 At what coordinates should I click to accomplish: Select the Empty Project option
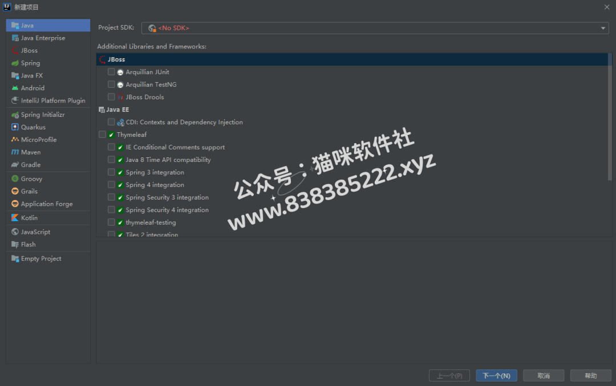click(48, 259)
